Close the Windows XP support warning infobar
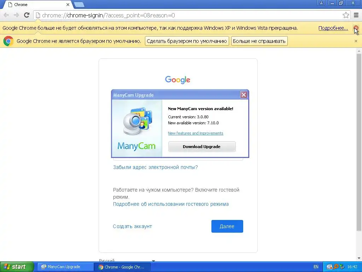 click(356, 28)
